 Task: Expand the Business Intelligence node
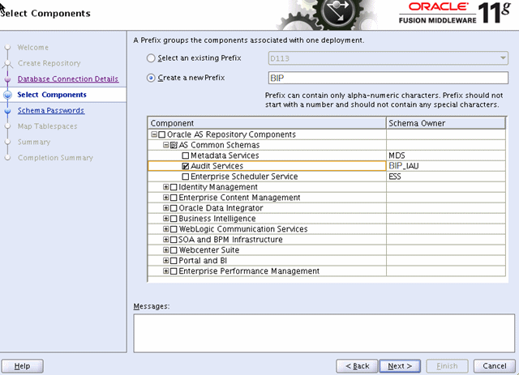pos(165,218)
